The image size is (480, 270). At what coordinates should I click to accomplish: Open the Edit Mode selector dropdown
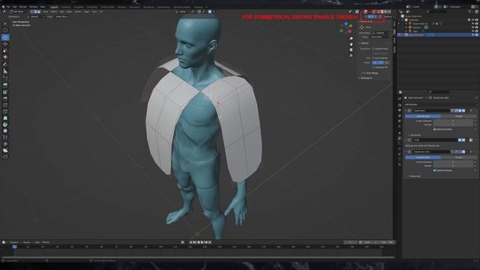[18, 12]
